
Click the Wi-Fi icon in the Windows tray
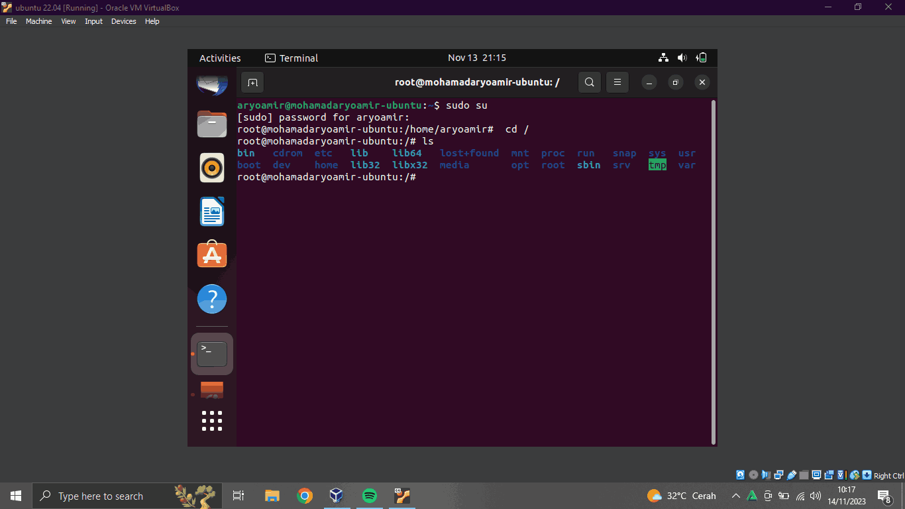[x=800, y=496]
